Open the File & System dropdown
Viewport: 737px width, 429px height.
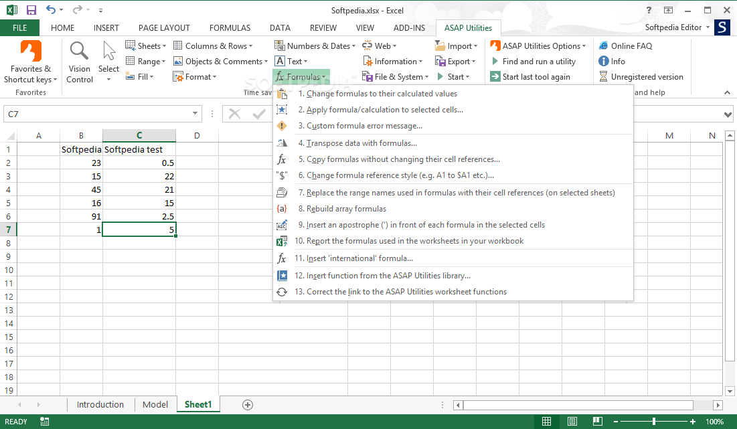(395, 76)
